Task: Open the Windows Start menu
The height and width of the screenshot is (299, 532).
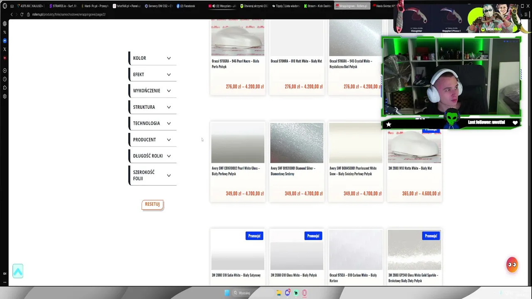Action: (x=227, y=293)
